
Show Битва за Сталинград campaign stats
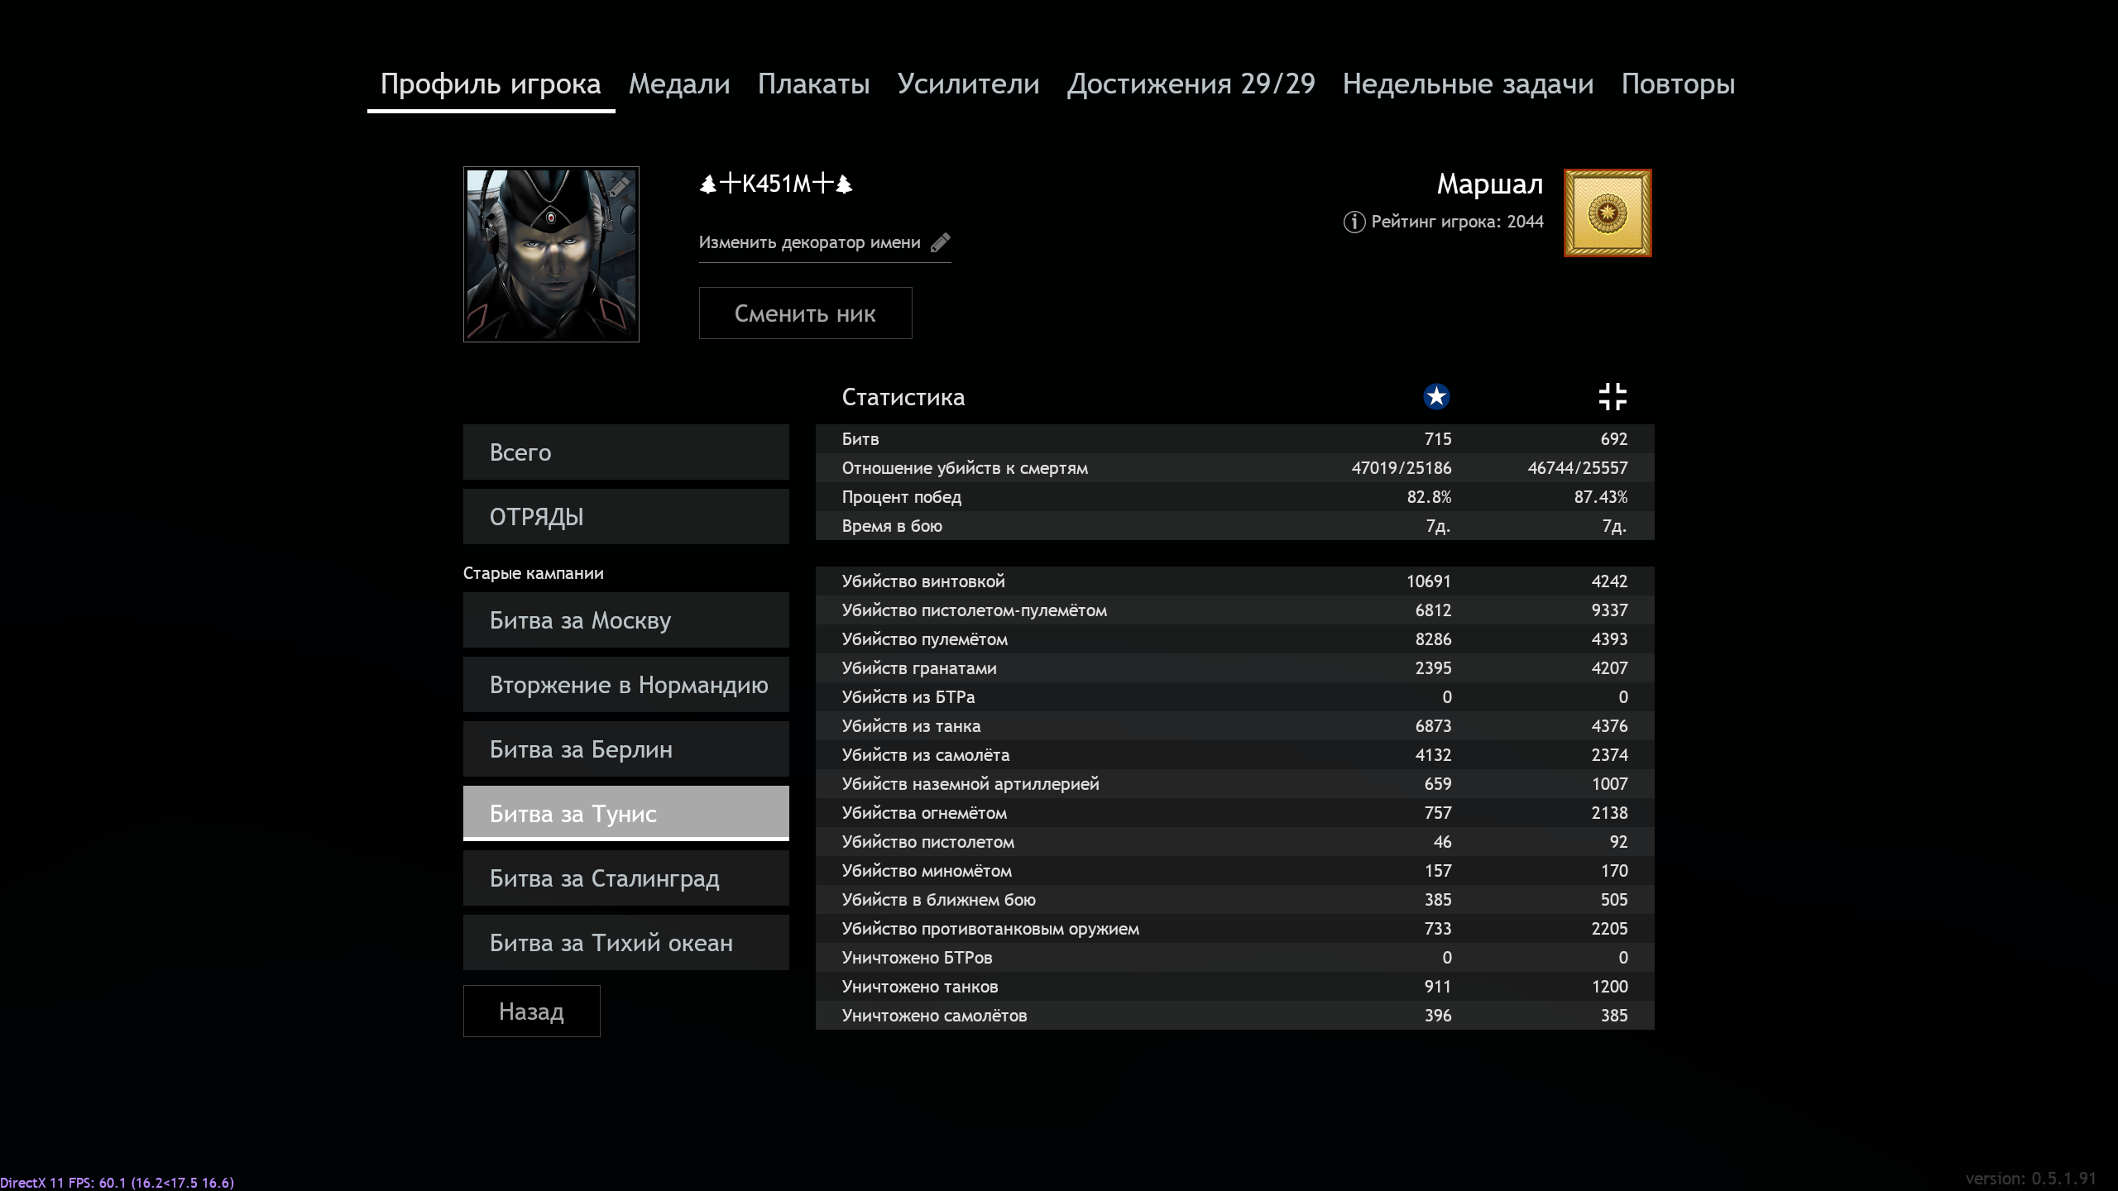(x=625, y=878)
